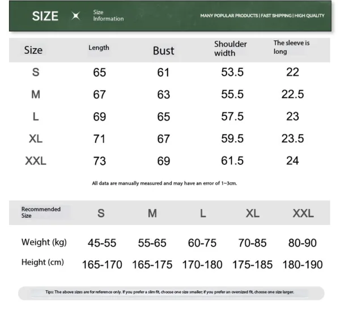Click the SIZE title in green banner
The image size is (340, 314).
click(x=45, y=16)
